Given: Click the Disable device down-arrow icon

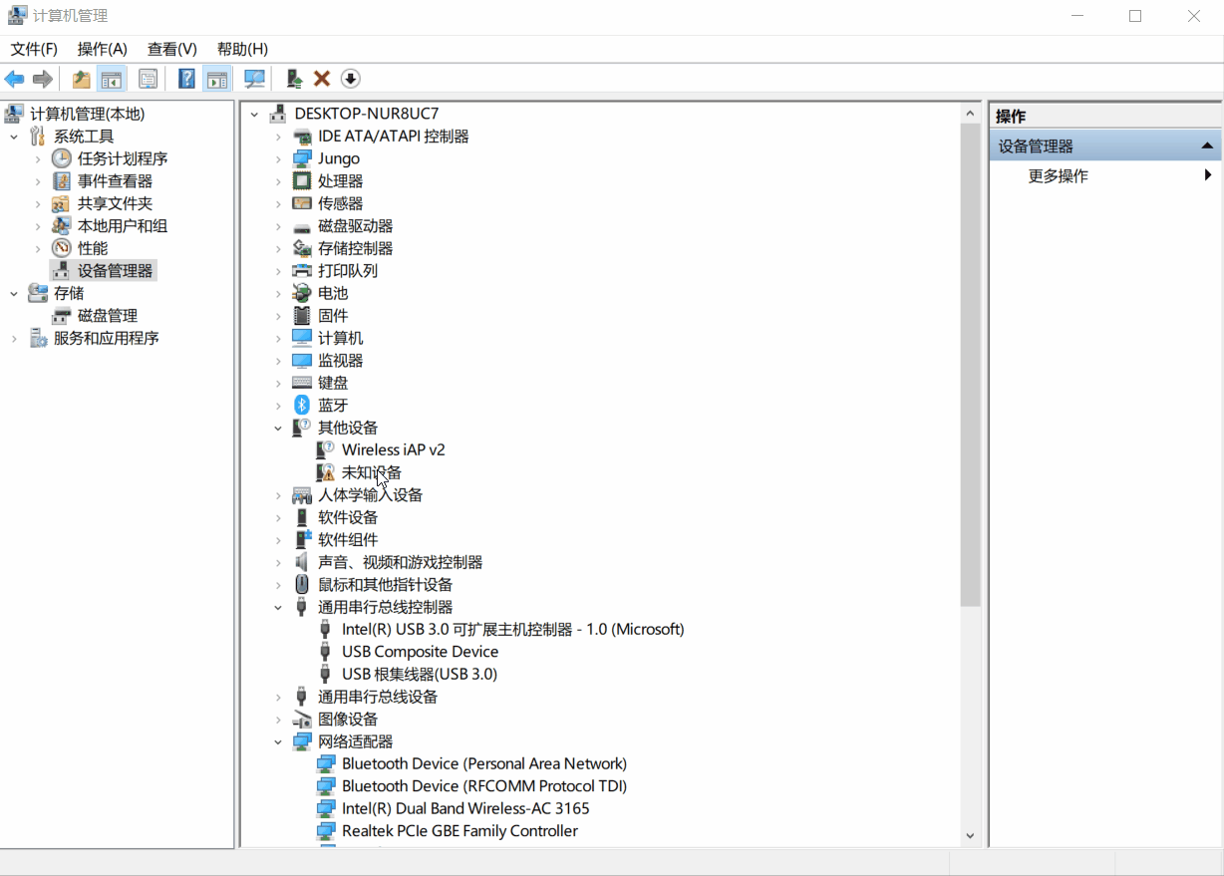Looking at the screenshot, I should pos(349,79).
